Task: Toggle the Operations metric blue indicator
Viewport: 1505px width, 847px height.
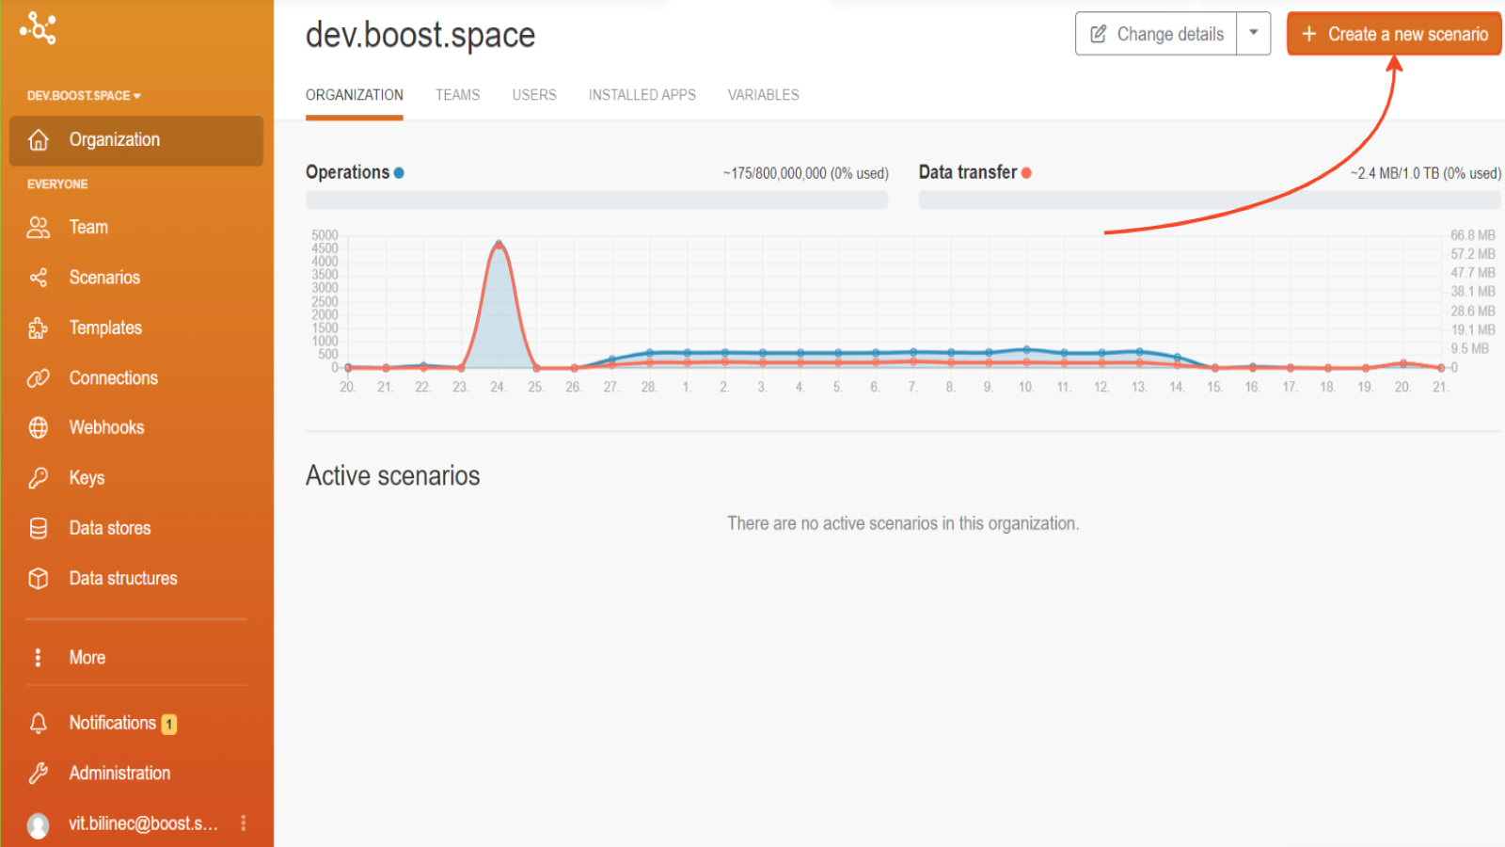Action: (x=400, y=172)
